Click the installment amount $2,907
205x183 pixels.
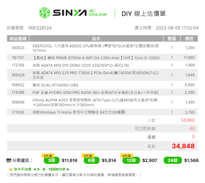(x=150, y=160)
